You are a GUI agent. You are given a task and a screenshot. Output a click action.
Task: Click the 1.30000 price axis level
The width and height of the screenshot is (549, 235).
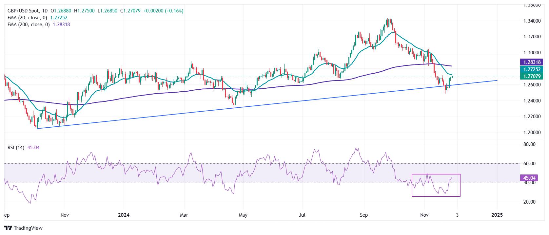(x=532, y=52)
